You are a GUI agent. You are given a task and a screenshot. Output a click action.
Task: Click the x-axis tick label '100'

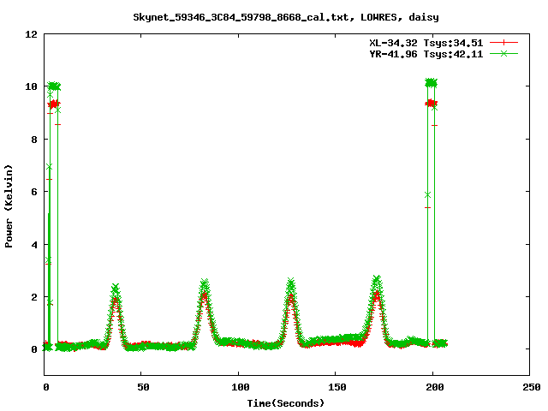(x=241, y=387)
